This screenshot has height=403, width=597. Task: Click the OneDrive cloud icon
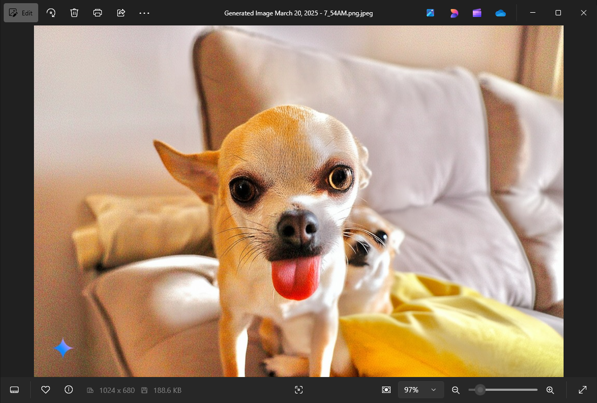500,13
